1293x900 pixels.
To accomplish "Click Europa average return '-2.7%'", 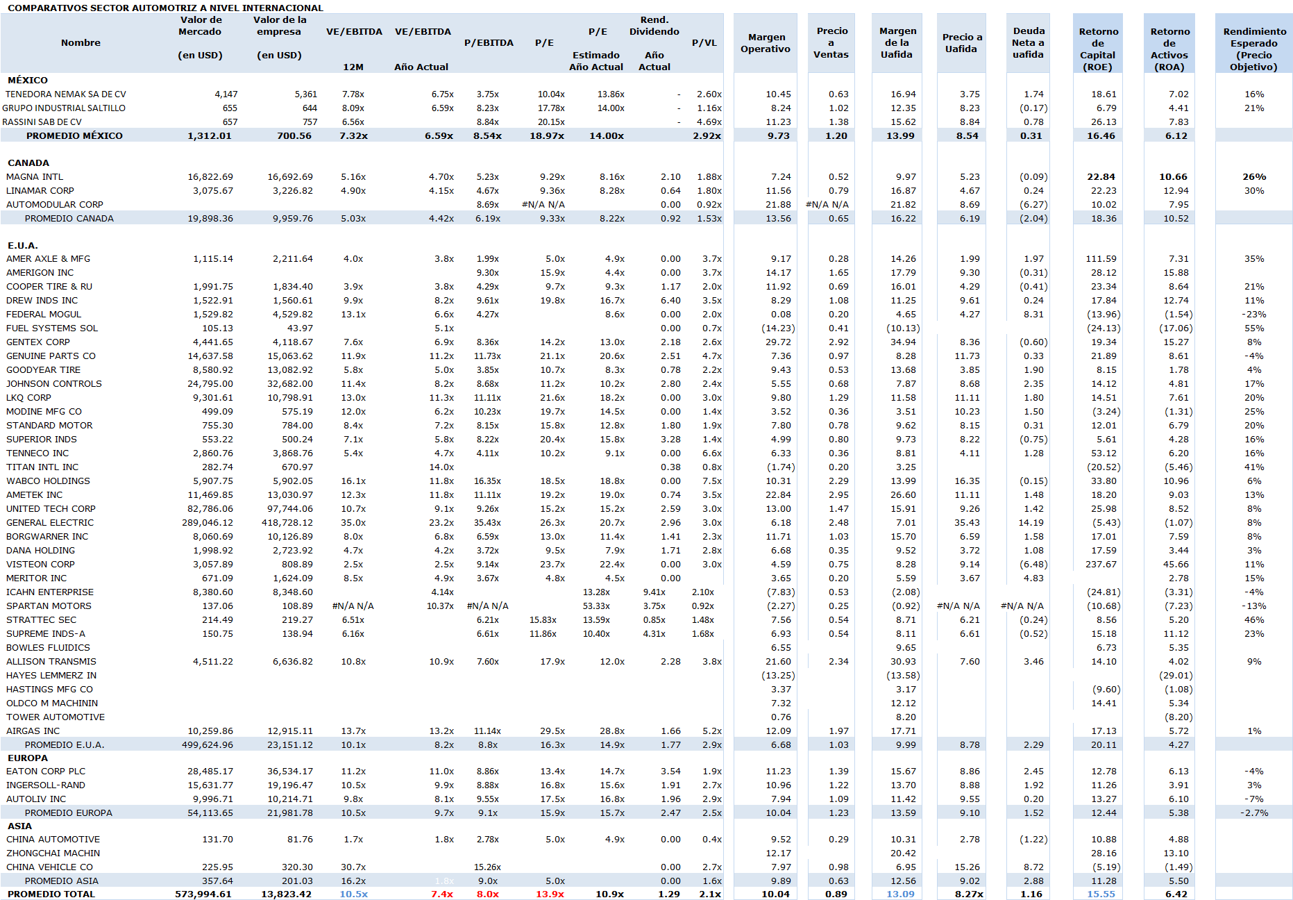I will (1254, 813).
